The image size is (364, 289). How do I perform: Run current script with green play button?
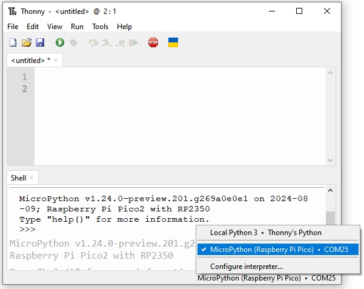pos(60,43)
